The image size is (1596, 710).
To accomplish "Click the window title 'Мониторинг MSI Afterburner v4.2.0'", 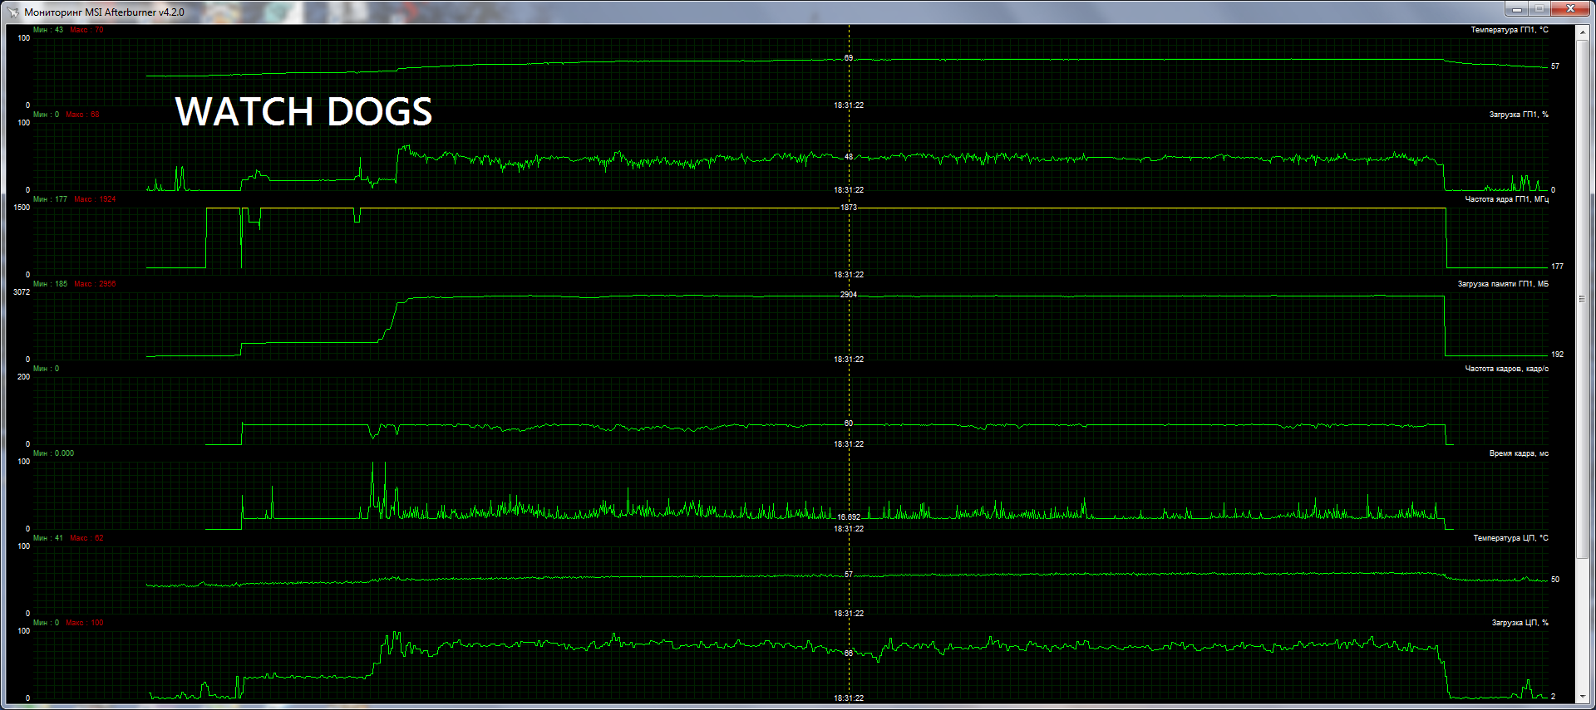I will pos(105,12).
